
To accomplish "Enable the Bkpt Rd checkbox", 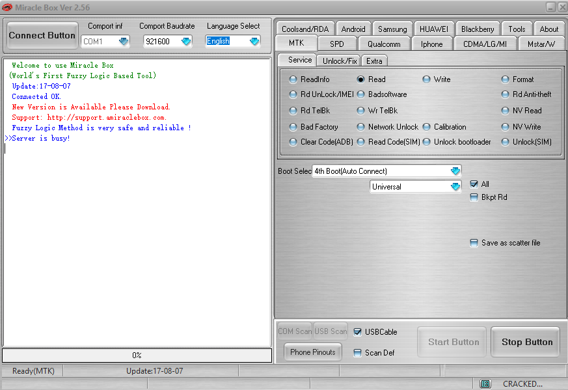I will 474,197.
